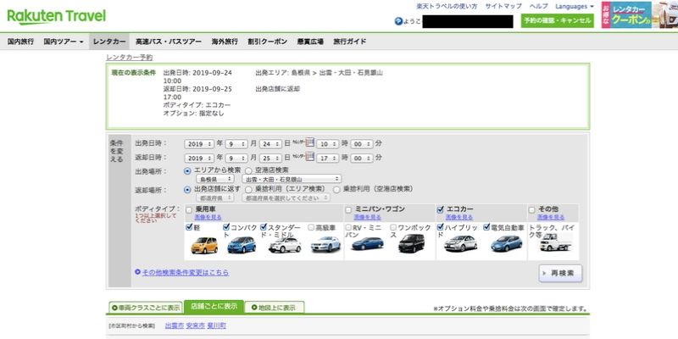Click the yellow 軽 car image
The image size is (678, 339).
pyautogui.click(x=204, y=245)
